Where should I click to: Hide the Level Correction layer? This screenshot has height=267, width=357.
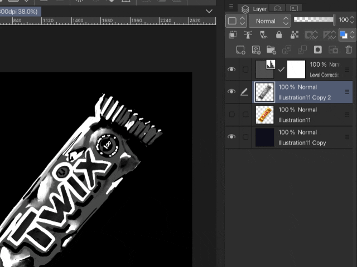click(231, 69)
